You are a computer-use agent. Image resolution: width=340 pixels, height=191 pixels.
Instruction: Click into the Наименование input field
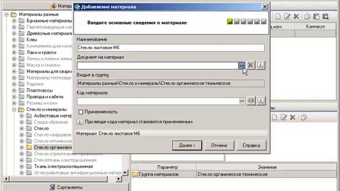171,48
